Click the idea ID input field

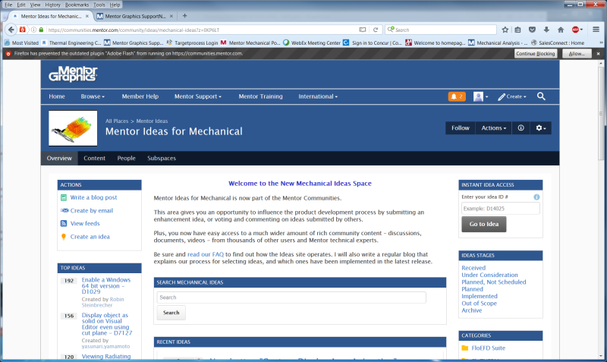pos(500,208)
